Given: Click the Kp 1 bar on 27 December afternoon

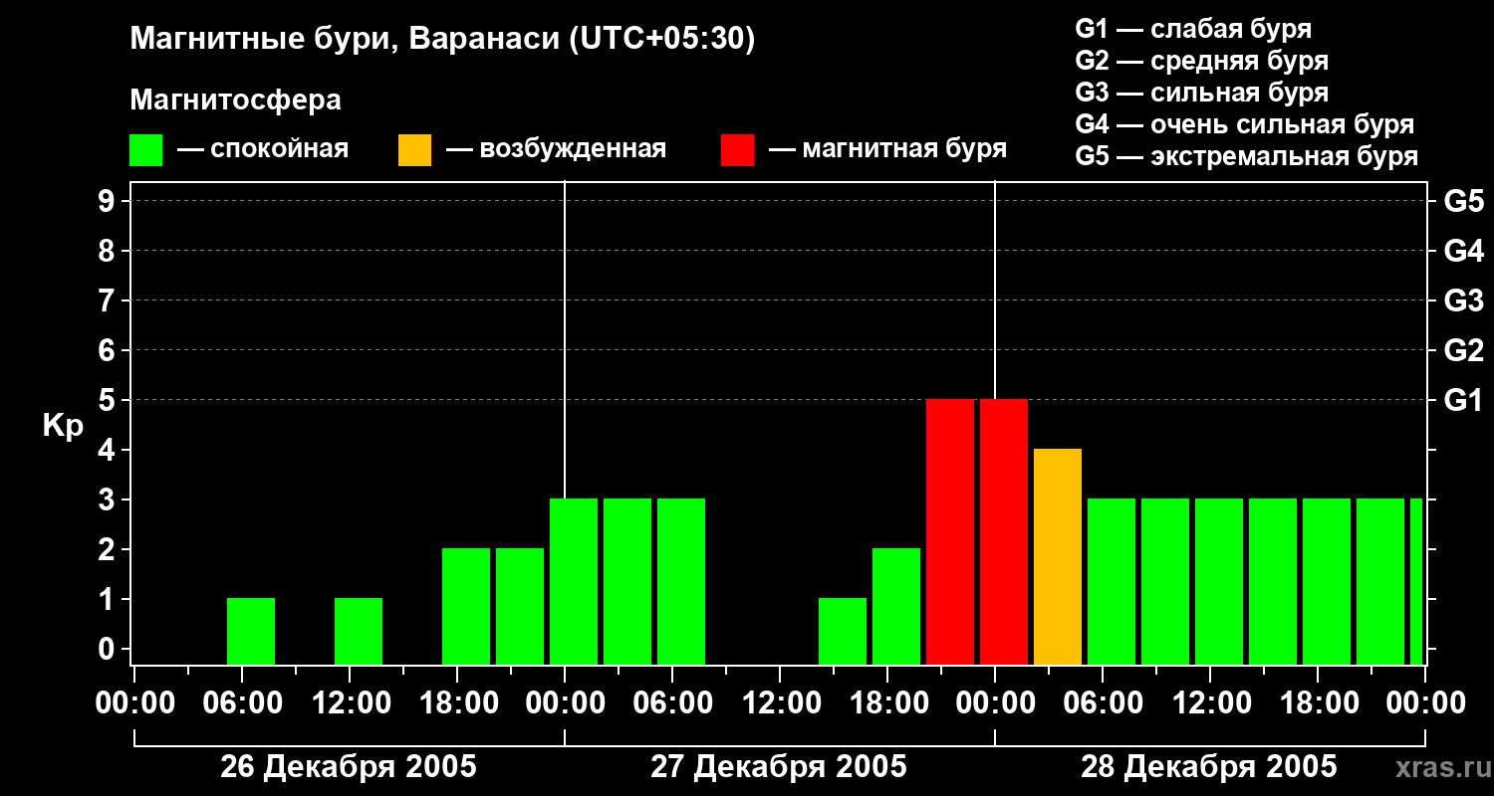Looking at the screenshot, I should 843,631.
